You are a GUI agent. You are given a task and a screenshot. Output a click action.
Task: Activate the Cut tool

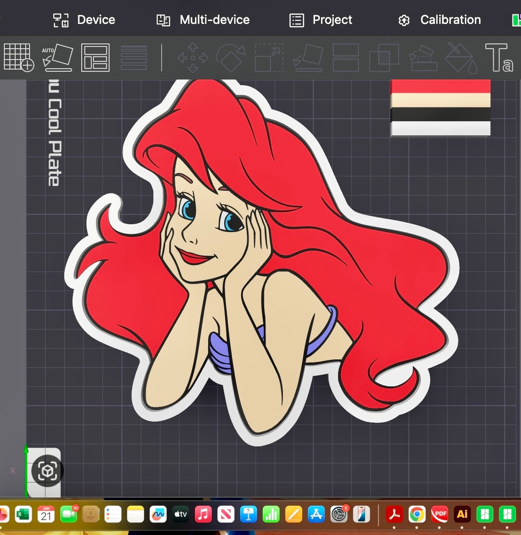point(346,57)
